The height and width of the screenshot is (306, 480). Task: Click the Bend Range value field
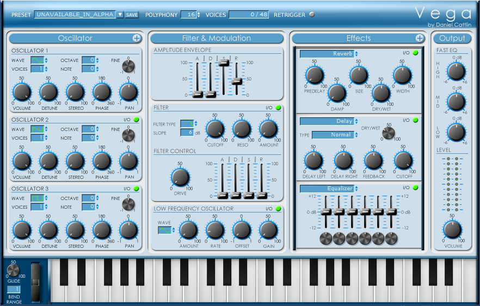[14, 289]
